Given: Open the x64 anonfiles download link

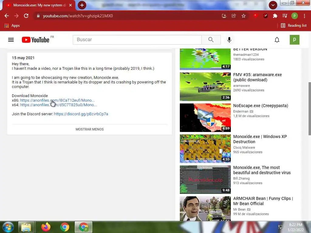Looking at the screenshot, I should (x=59, y=105).
